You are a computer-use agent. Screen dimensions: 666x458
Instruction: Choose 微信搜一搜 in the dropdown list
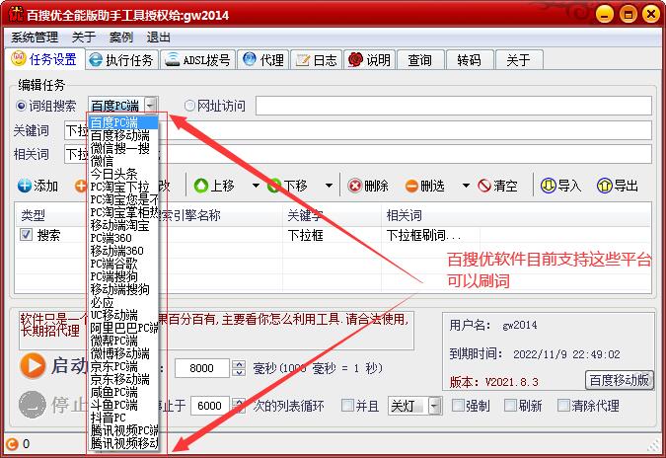[x=122, y=148]
